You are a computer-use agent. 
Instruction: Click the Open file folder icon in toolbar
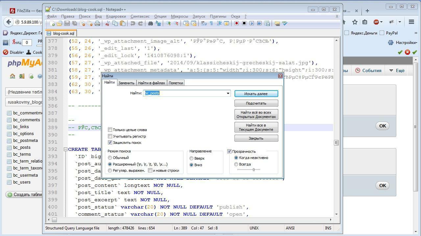pos(59,23)
